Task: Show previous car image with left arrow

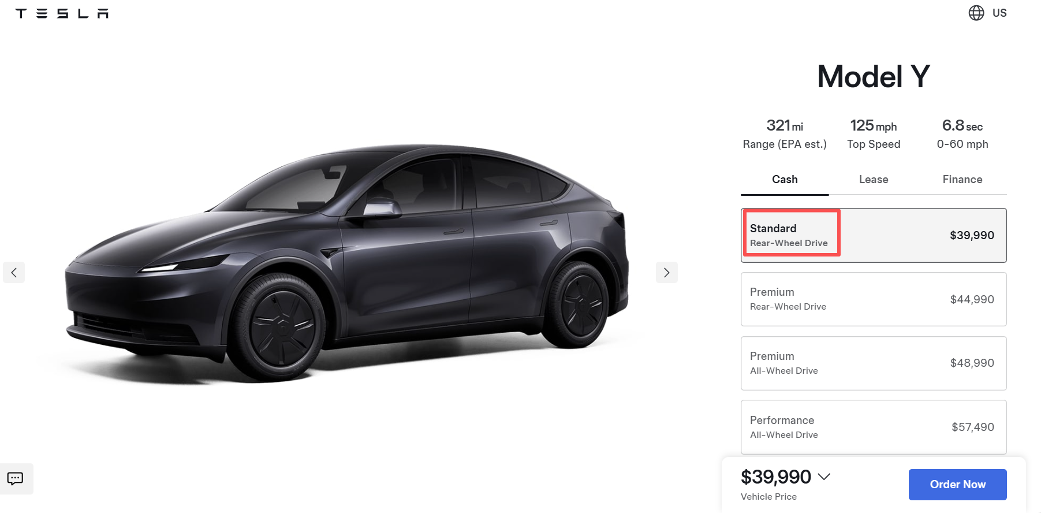Action: point(14,272)
